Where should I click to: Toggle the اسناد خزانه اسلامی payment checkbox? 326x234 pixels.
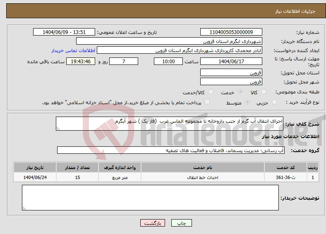pos(207,102)
